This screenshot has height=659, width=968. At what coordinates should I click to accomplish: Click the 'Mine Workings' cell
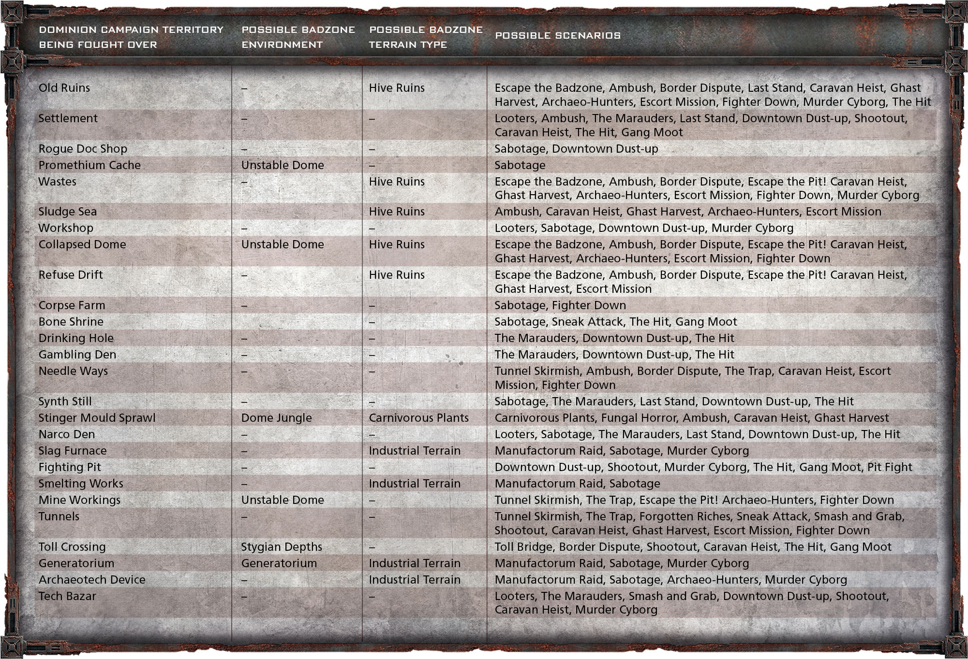pyautogui.click(x=79, y=500)
